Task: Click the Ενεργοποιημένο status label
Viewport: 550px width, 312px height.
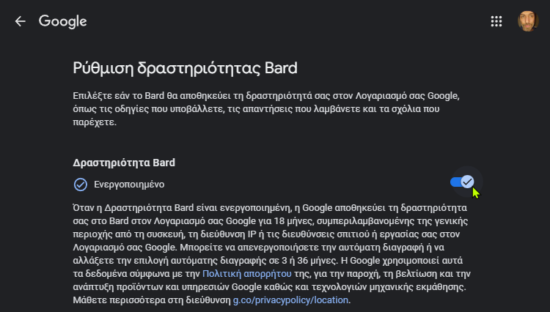Action: tap(129, 185)
